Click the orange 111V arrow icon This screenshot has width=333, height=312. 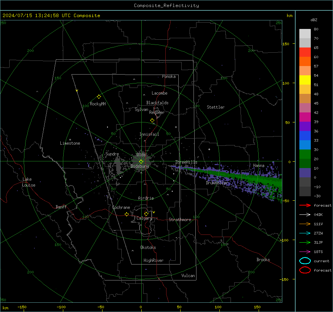click(305, 224)
